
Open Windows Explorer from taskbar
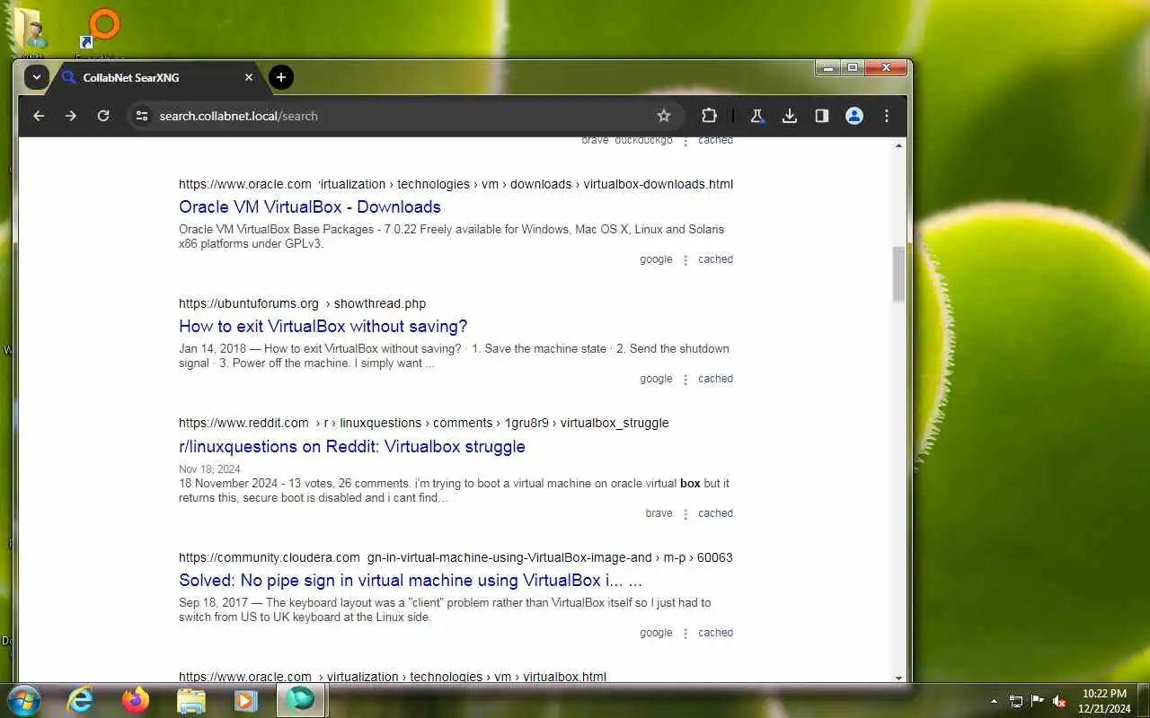[x=191, y=700]
